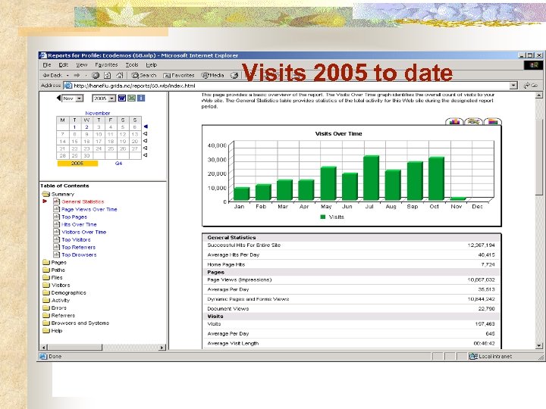The height and width of the screenshot is (409, 546).
Task: Expand the Errors folder
Action: (x=46, y=308)
